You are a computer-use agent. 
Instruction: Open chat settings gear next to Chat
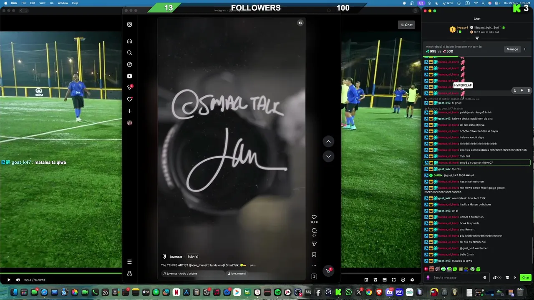515,277
